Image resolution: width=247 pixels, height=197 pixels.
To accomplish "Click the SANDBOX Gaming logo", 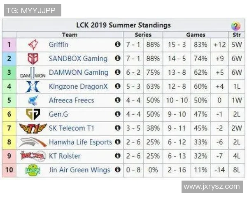I will tap(33, 59).
